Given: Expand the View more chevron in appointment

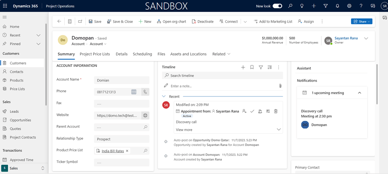Looking at the screenshot, I should [279, 129].
